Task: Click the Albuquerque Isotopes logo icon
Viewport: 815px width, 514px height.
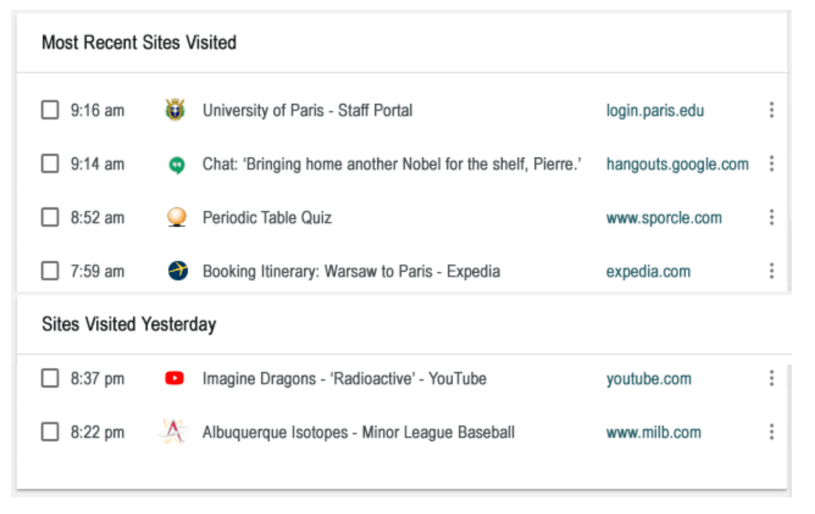Action: tap(174, 432)
